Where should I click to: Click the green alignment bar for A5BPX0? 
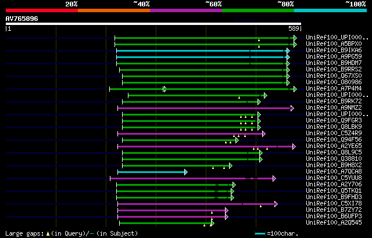[206, 44]
